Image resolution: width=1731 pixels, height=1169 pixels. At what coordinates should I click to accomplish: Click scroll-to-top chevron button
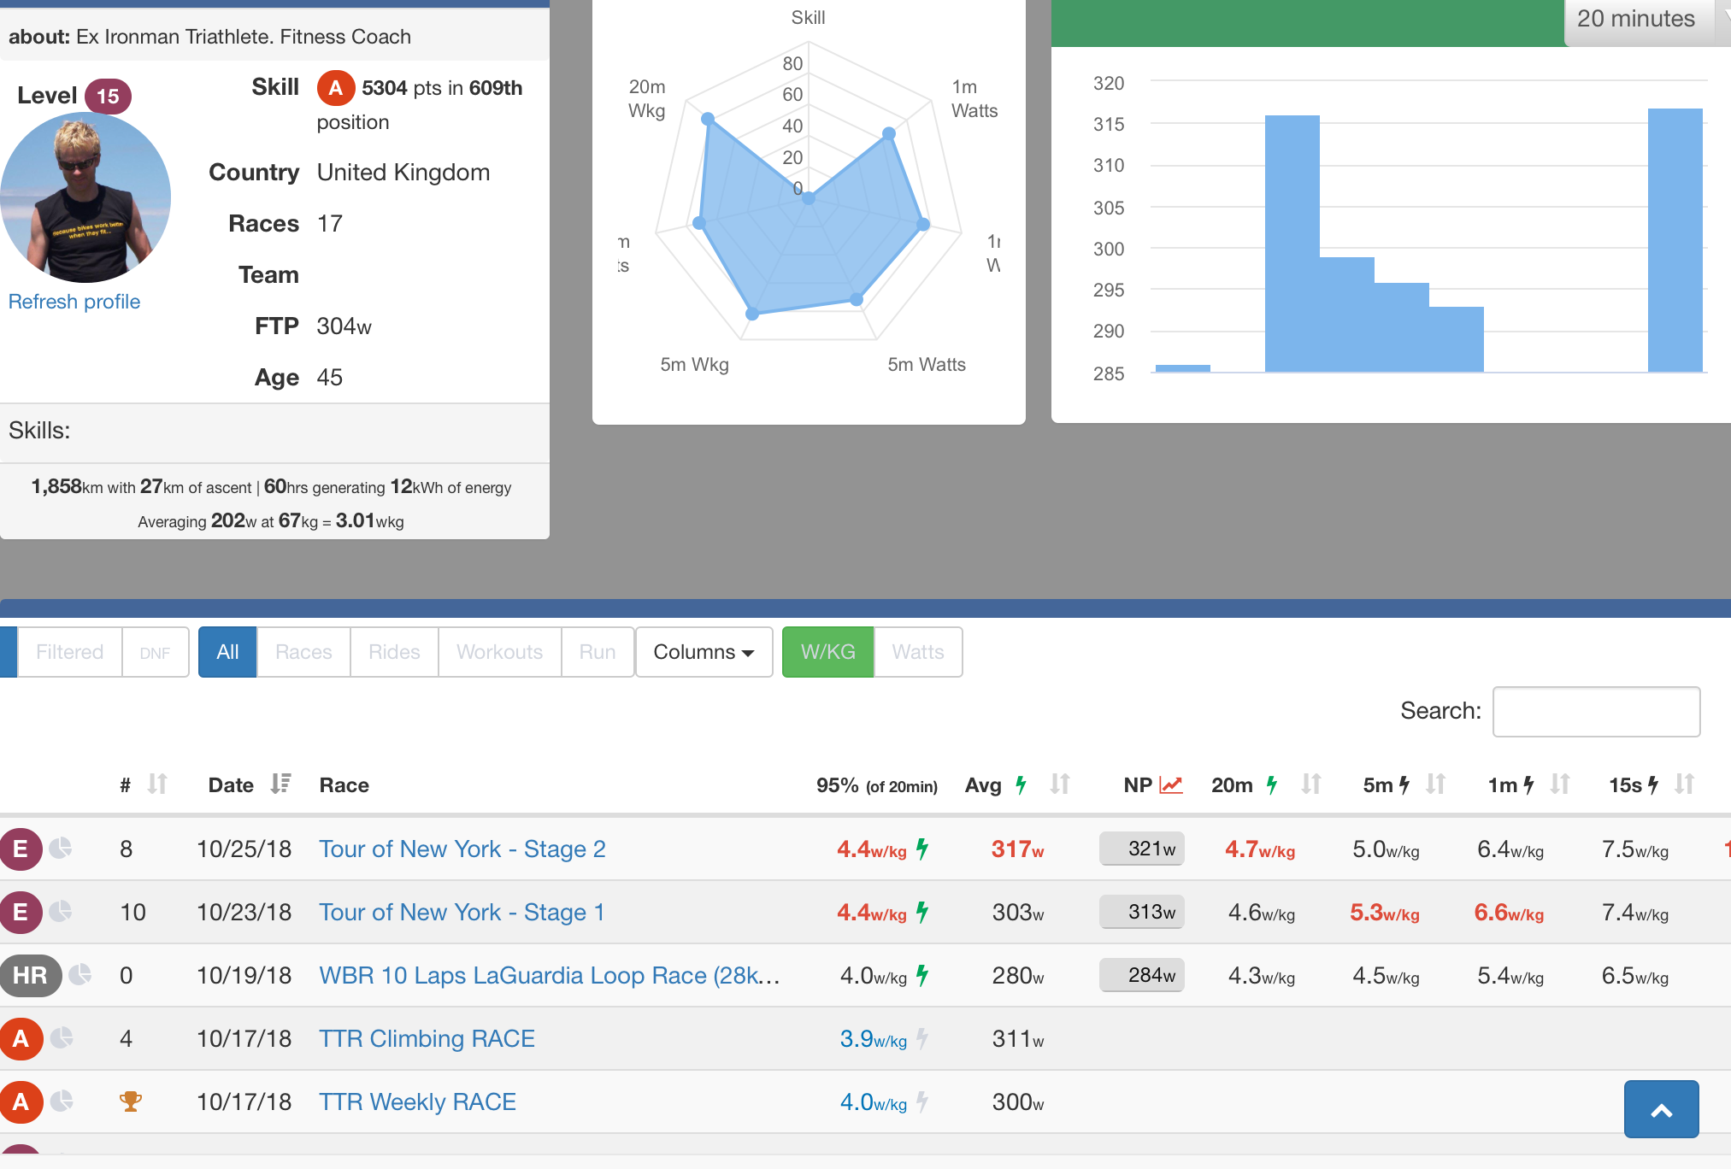[x=1660, y=1109]
